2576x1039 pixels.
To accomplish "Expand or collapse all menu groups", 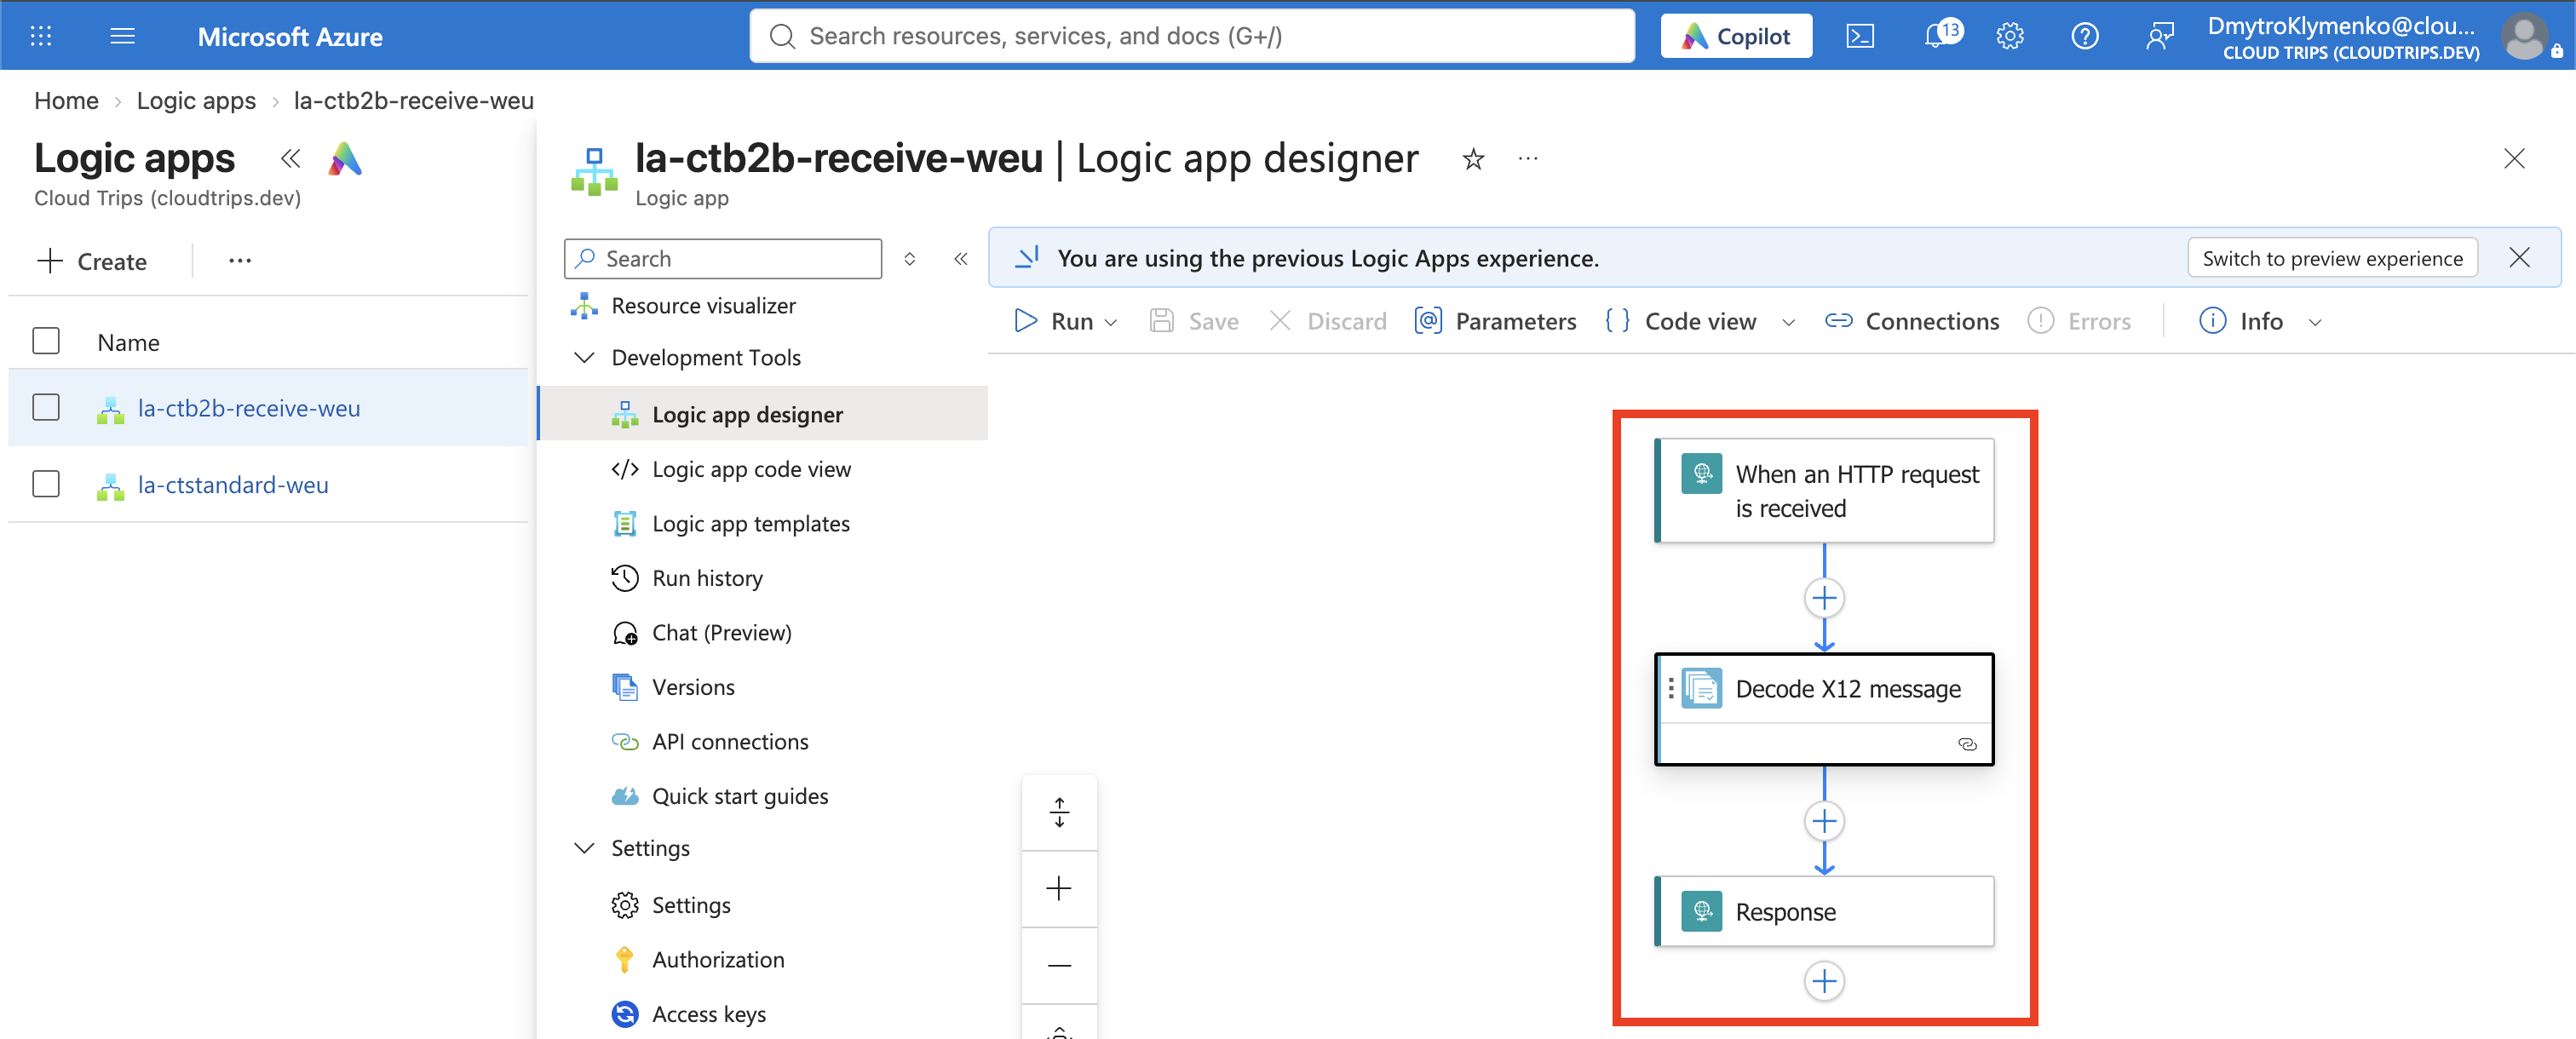I will tap(910, 259).
